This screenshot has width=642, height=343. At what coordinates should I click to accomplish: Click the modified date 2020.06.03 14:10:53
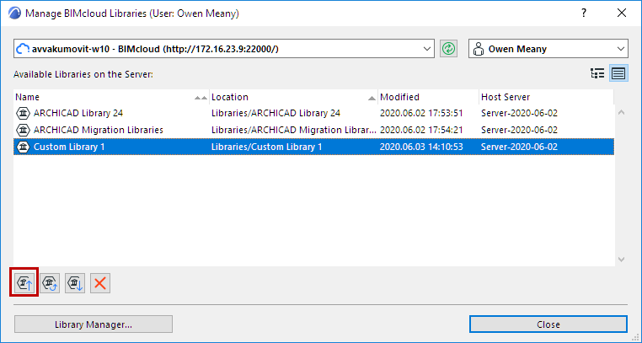click(x=421, y=147)
